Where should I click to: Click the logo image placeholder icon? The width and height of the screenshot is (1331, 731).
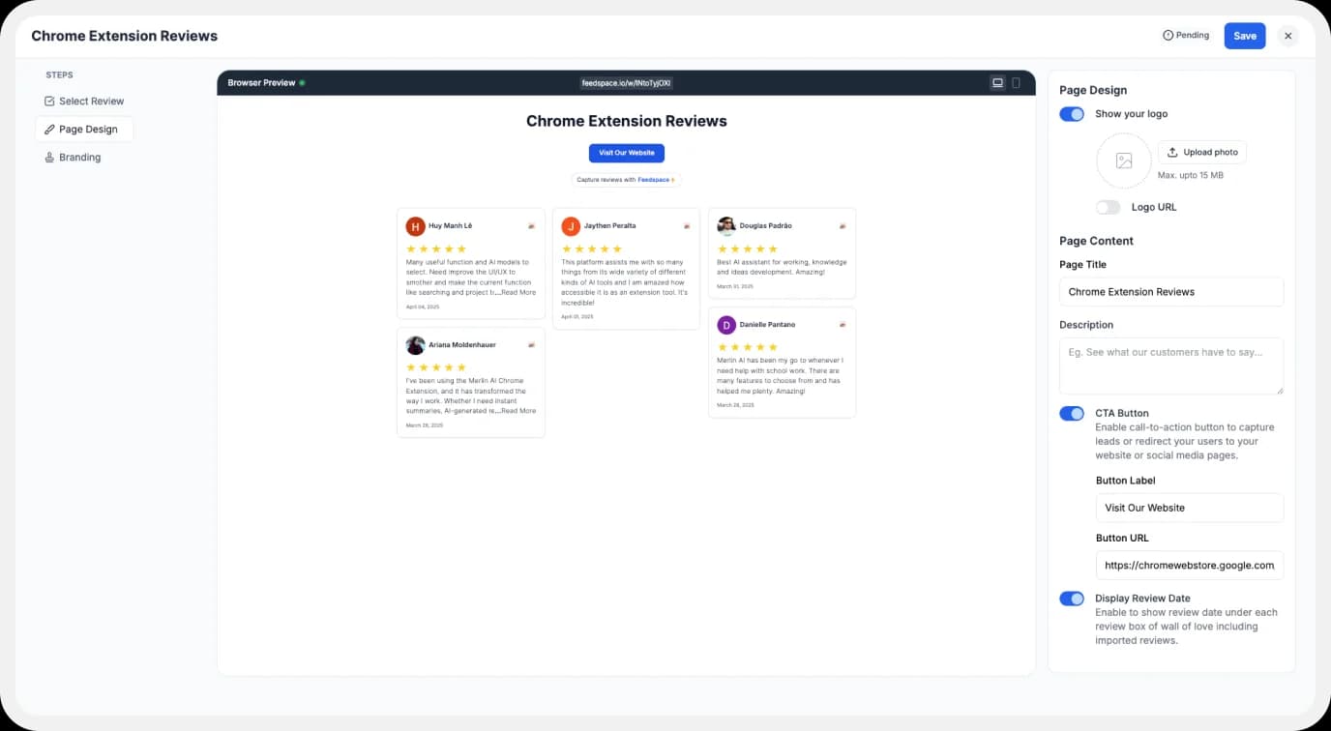coord(1123,161)
